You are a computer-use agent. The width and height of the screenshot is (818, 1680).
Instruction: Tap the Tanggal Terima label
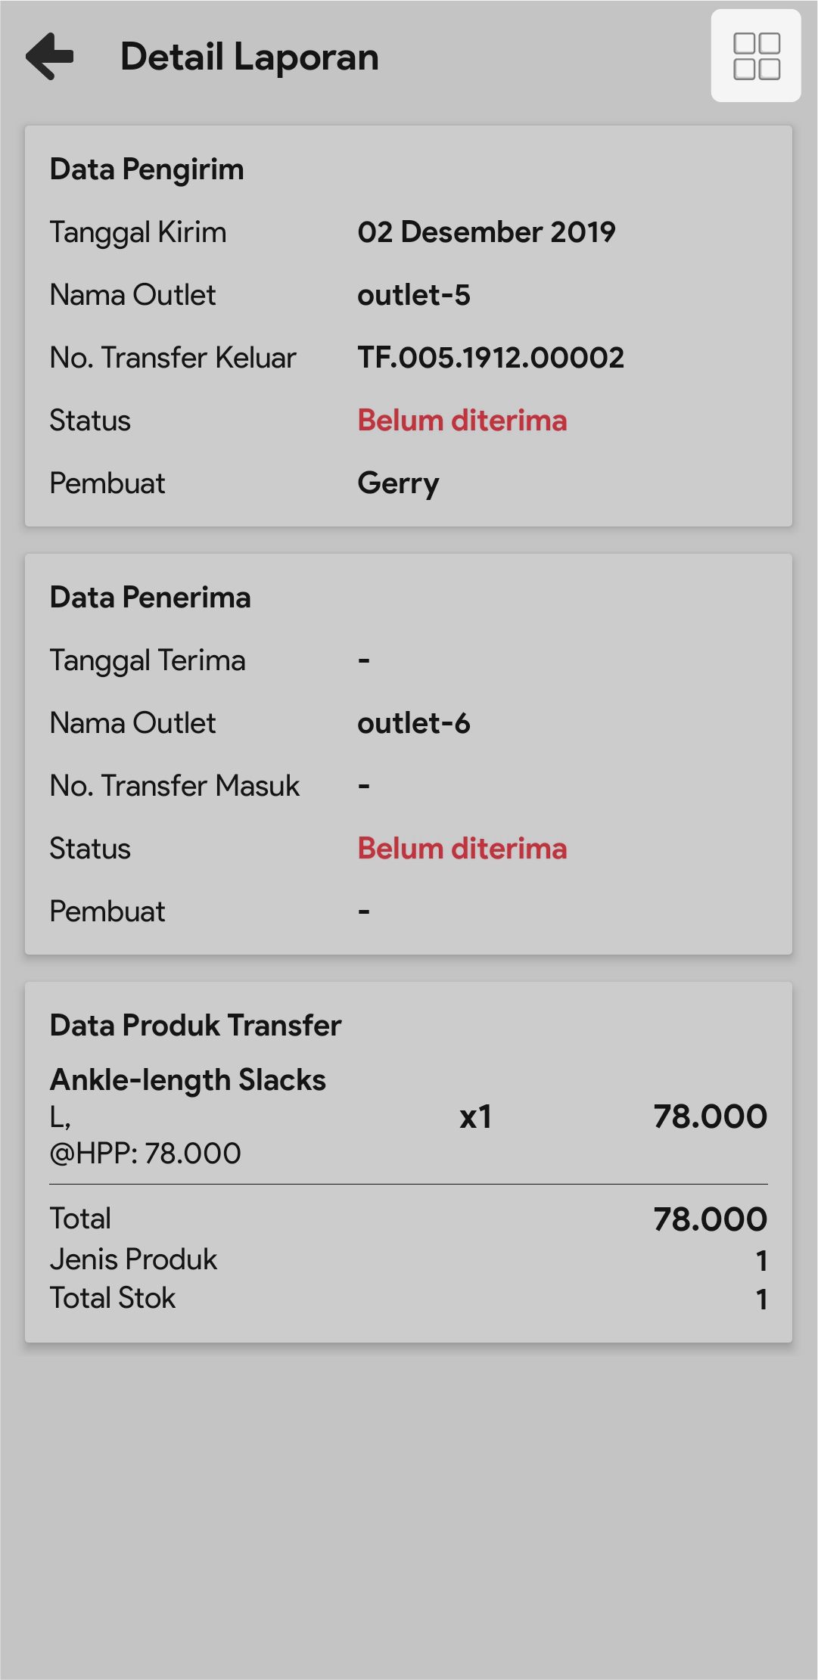tap(148, 660)
